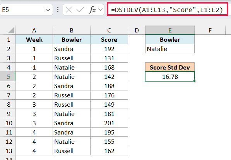231x160 pixels.
Task: Click the 'Score Std Dev' label cell
Action: [x=170, y=67]
